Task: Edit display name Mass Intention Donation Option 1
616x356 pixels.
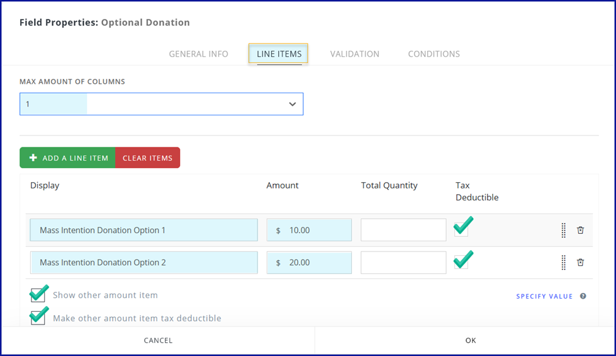Action: point(144,230)
